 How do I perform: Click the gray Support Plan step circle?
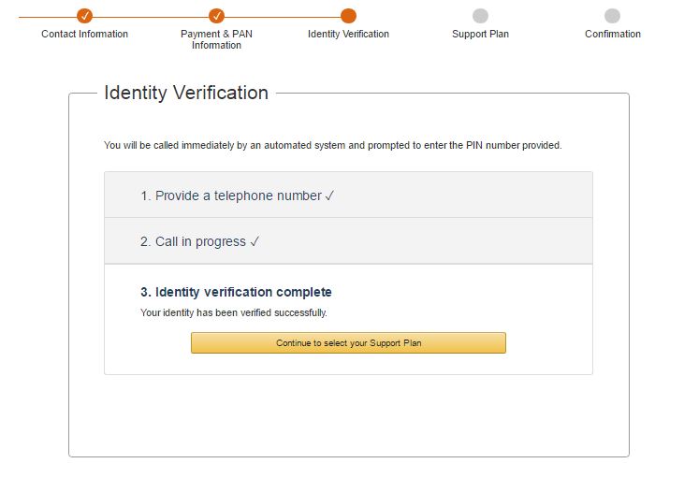click(x=480, y=16)
